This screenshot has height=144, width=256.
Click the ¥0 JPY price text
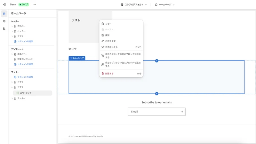[73, 49]
